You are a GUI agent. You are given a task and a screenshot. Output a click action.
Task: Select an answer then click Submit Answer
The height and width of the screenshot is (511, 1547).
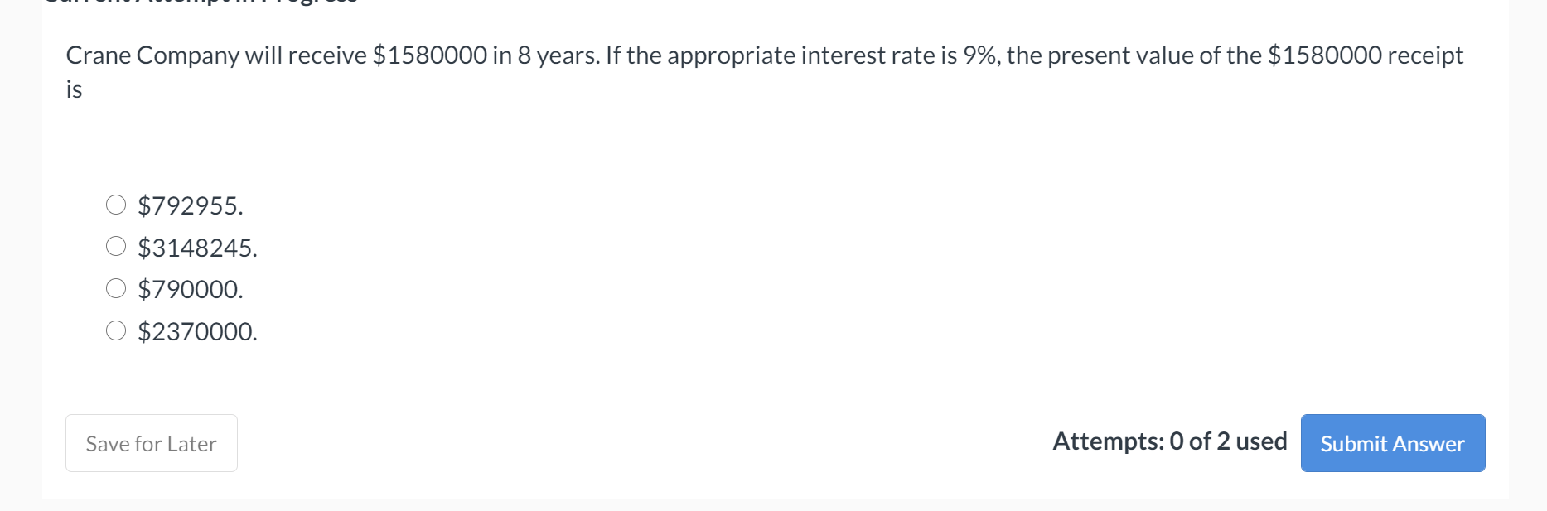coord(1392,443)
